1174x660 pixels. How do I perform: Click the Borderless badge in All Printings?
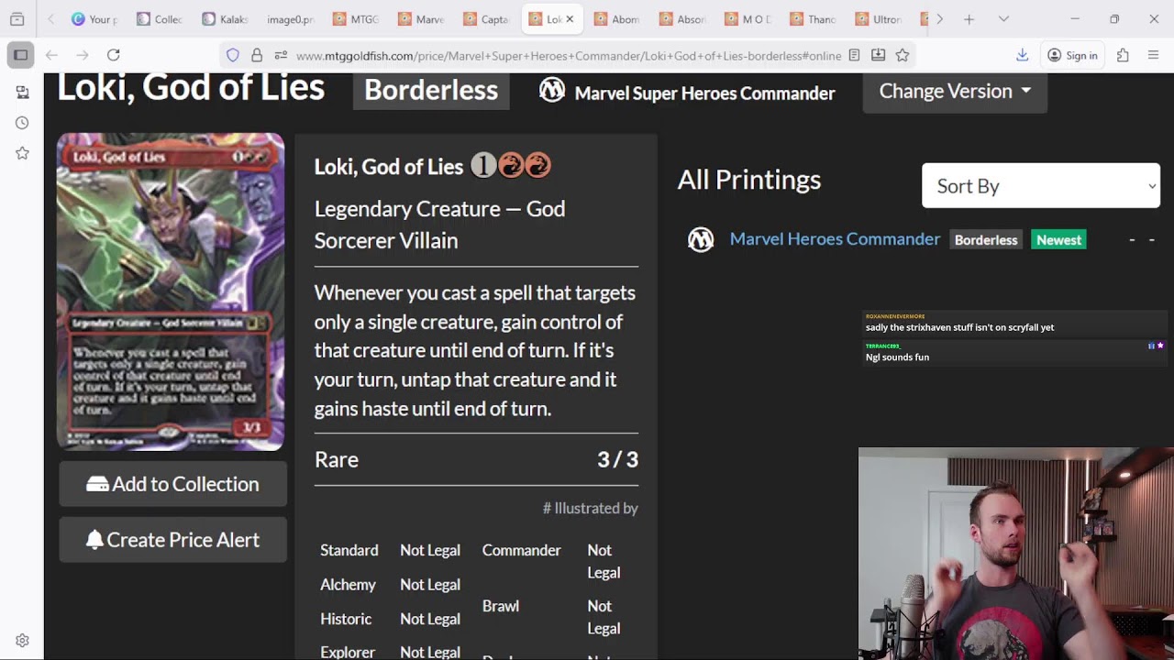986,240
